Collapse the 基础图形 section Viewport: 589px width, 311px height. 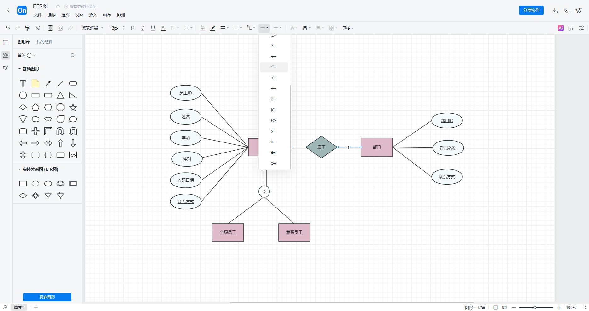(x=20, y=69)
